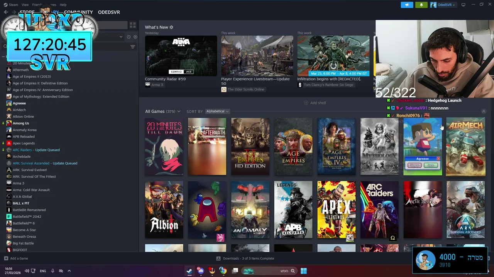Screen dimensions: 494x277
Task: Open Player Experience Livestream news title
Action: (255, 81)
